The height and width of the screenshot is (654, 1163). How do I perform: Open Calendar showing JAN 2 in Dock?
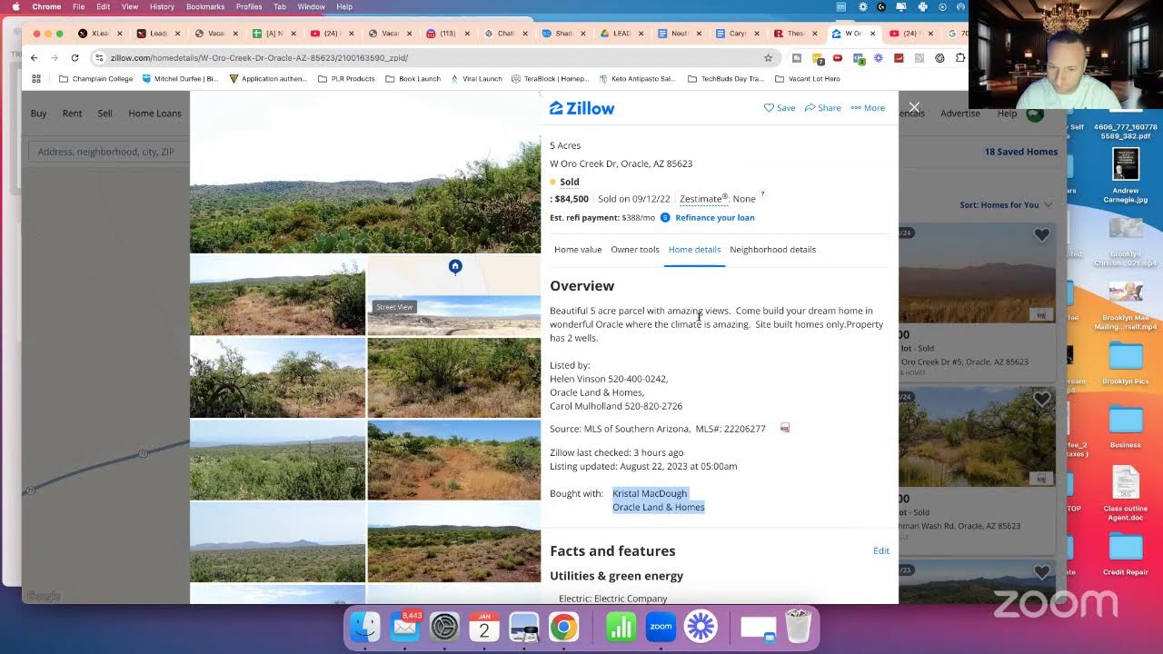pyautogui.click(x=484, y=627)
